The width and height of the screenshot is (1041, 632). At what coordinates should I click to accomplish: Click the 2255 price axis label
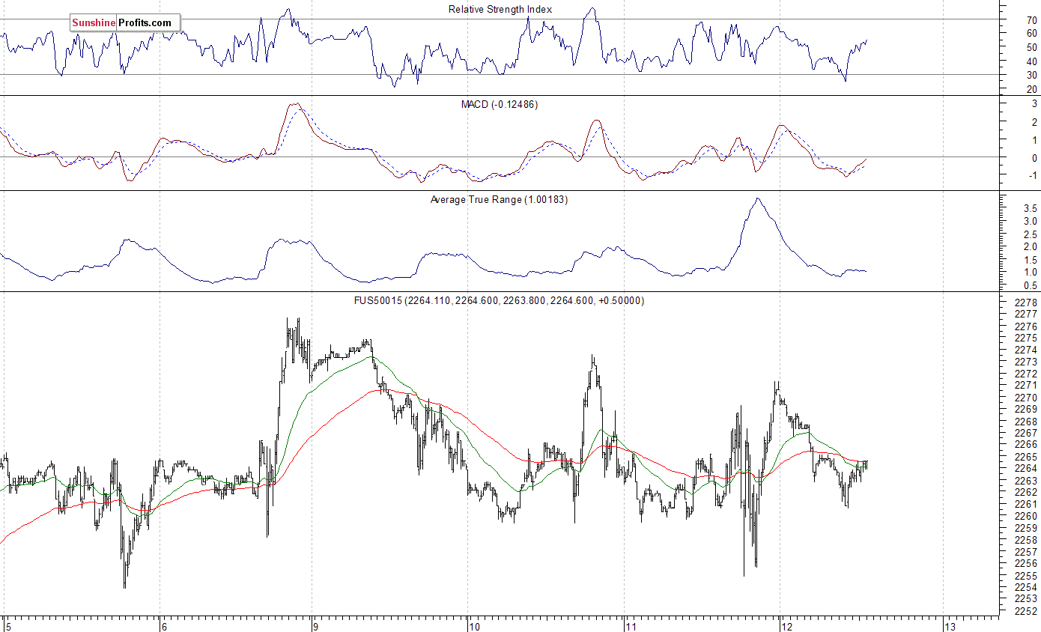pos(1026,575)
